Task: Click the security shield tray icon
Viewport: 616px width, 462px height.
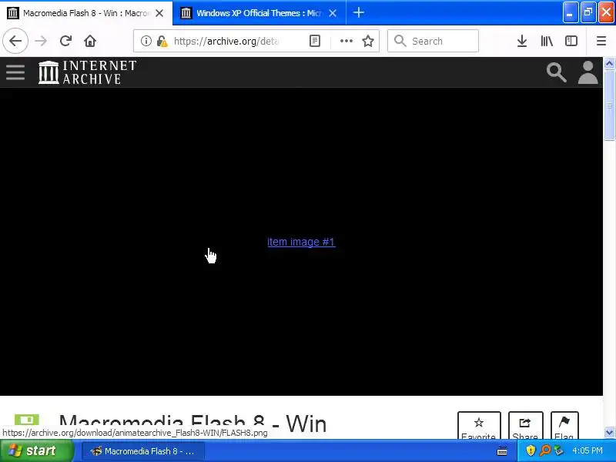Action: tap(531, 450)
